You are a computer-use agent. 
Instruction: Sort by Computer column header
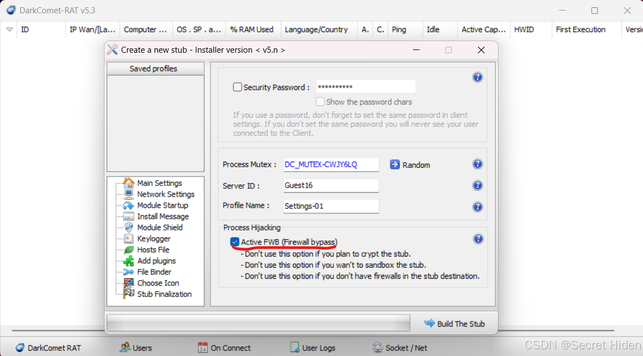[146, 29]
